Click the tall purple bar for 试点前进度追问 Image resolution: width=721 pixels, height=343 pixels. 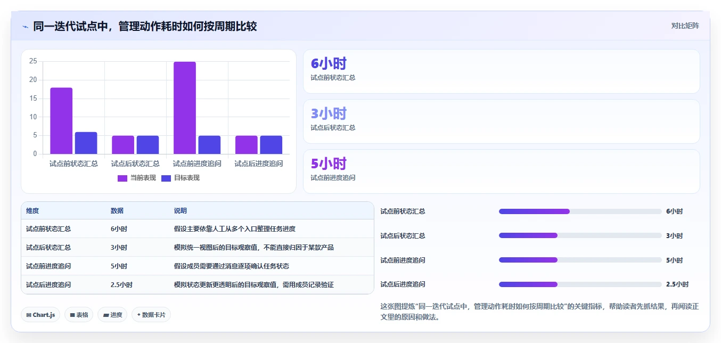pyautogui.click(x=185, y=108)
